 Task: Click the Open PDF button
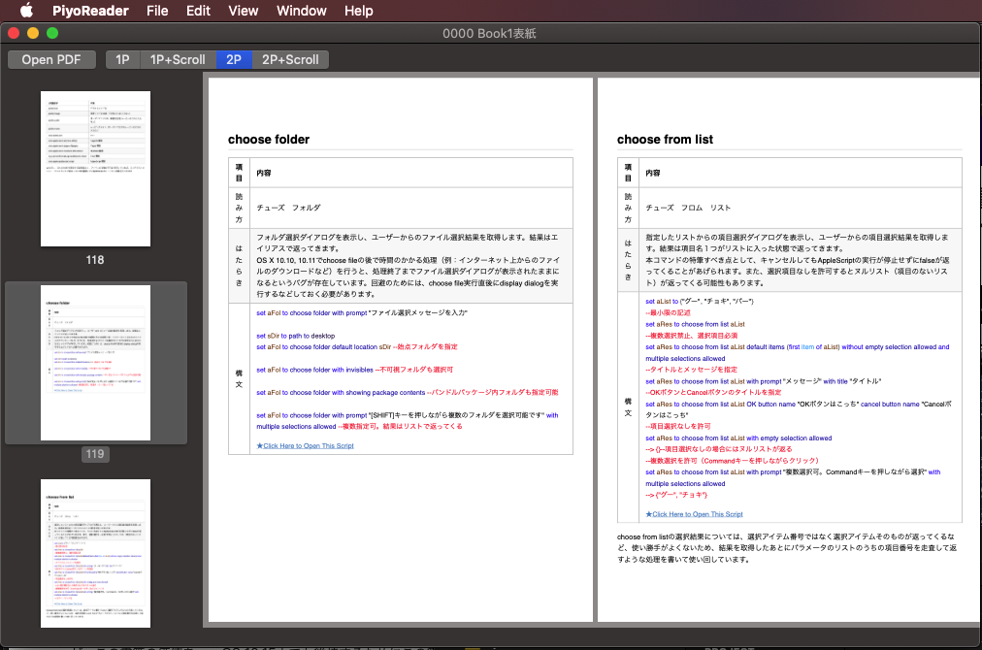(x=51, y=59)
